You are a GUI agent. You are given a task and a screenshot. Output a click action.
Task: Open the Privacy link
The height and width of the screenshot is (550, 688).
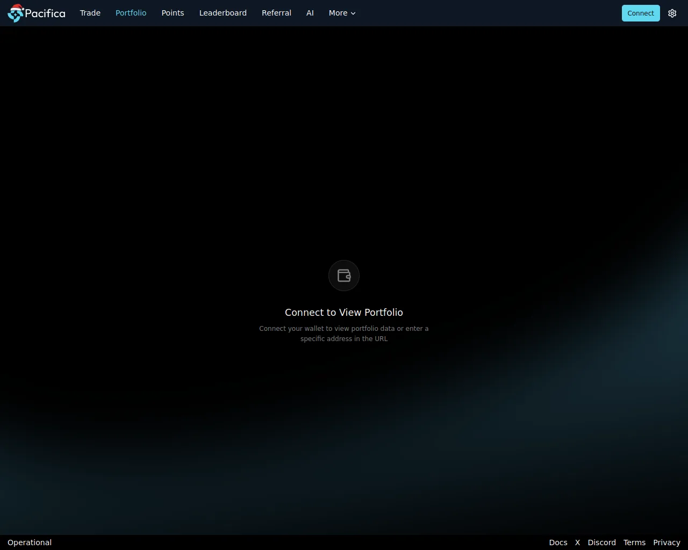667,542
